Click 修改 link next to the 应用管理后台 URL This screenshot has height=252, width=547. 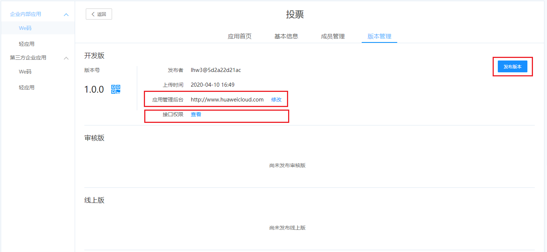276,100
